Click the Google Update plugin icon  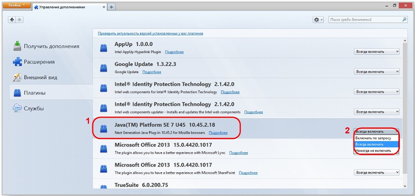coord(104,68)
